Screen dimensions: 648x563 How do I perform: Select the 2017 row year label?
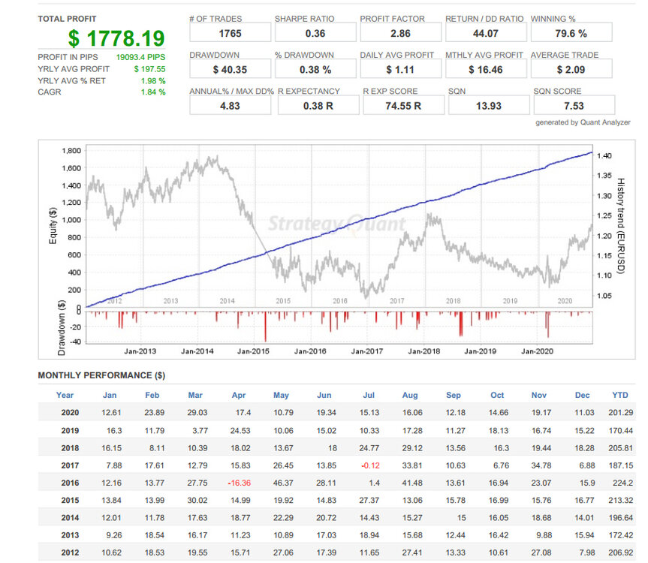[70, 465]
